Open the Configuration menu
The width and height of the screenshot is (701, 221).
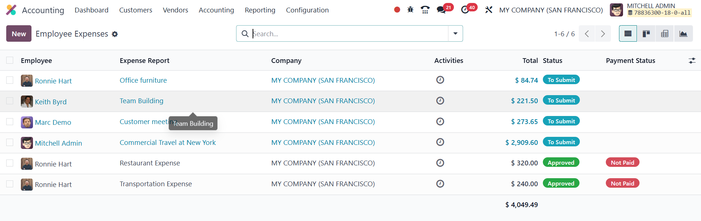[307, 10]
